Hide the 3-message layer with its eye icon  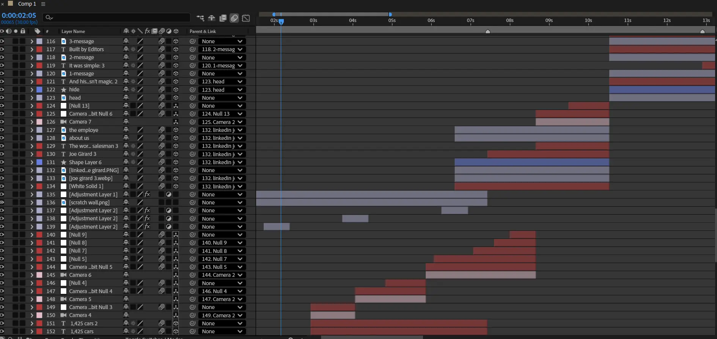tap(2, 41)
